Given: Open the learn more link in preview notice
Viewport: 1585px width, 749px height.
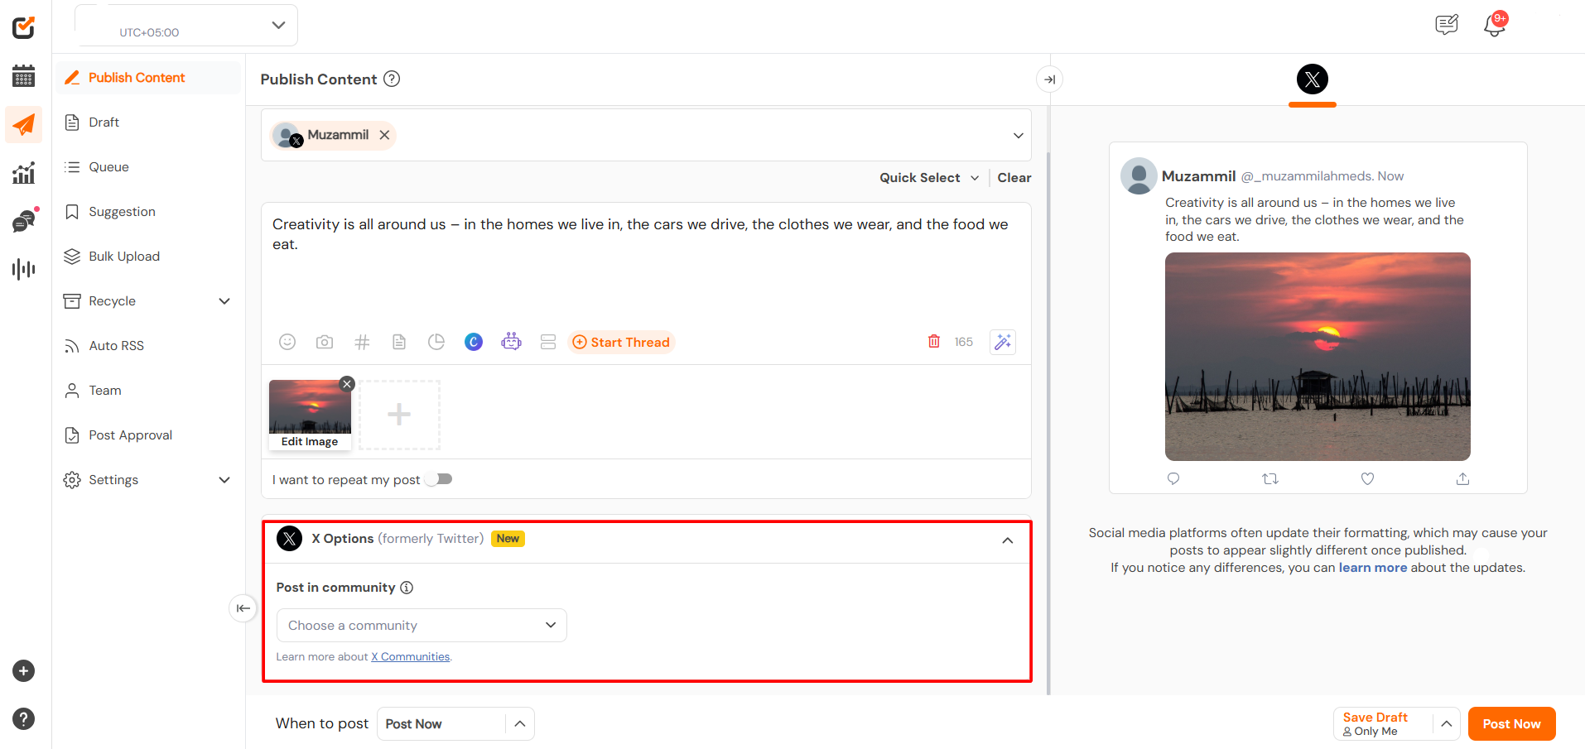Looking at the screenshot, I should pos(1373,568).
